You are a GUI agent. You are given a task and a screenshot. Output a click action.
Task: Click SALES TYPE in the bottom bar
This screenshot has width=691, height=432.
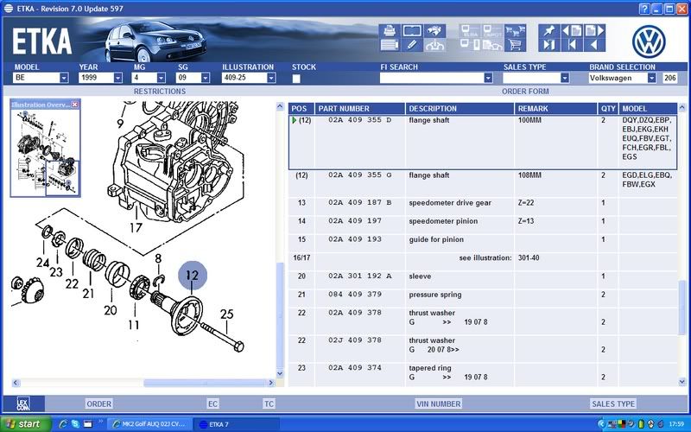(613, 403)
